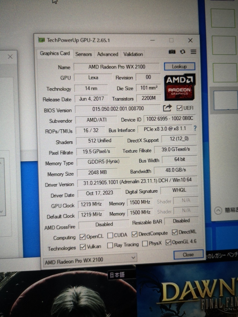Viewport: 238px width, 317px height.
Task: Click the DirectX Support value 12 (12_0)
Action: click(179, 139)
